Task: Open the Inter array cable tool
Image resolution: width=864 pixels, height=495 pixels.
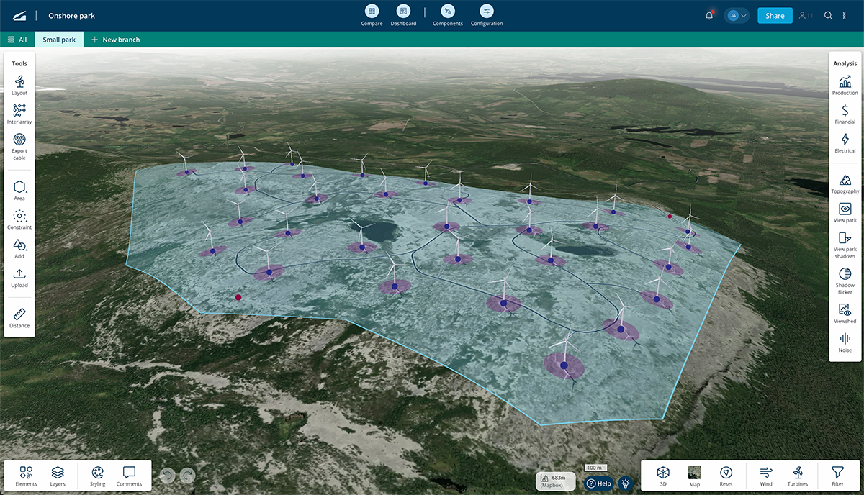Action: point(19,114)
